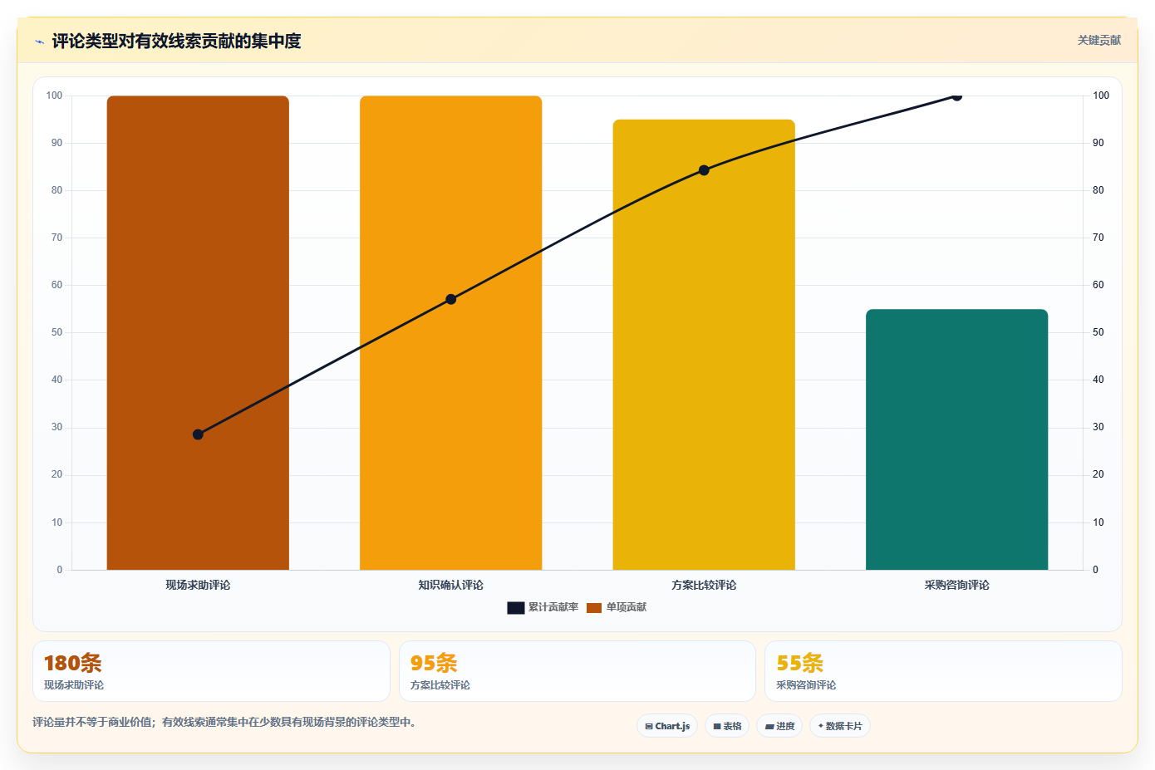Click the lightning icon beside the chart title
Screen dimensions: 1155x770
[39, 42]
